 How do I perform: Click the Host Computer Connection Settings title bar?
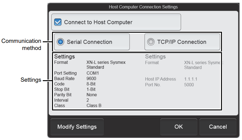tap(143, 6)
